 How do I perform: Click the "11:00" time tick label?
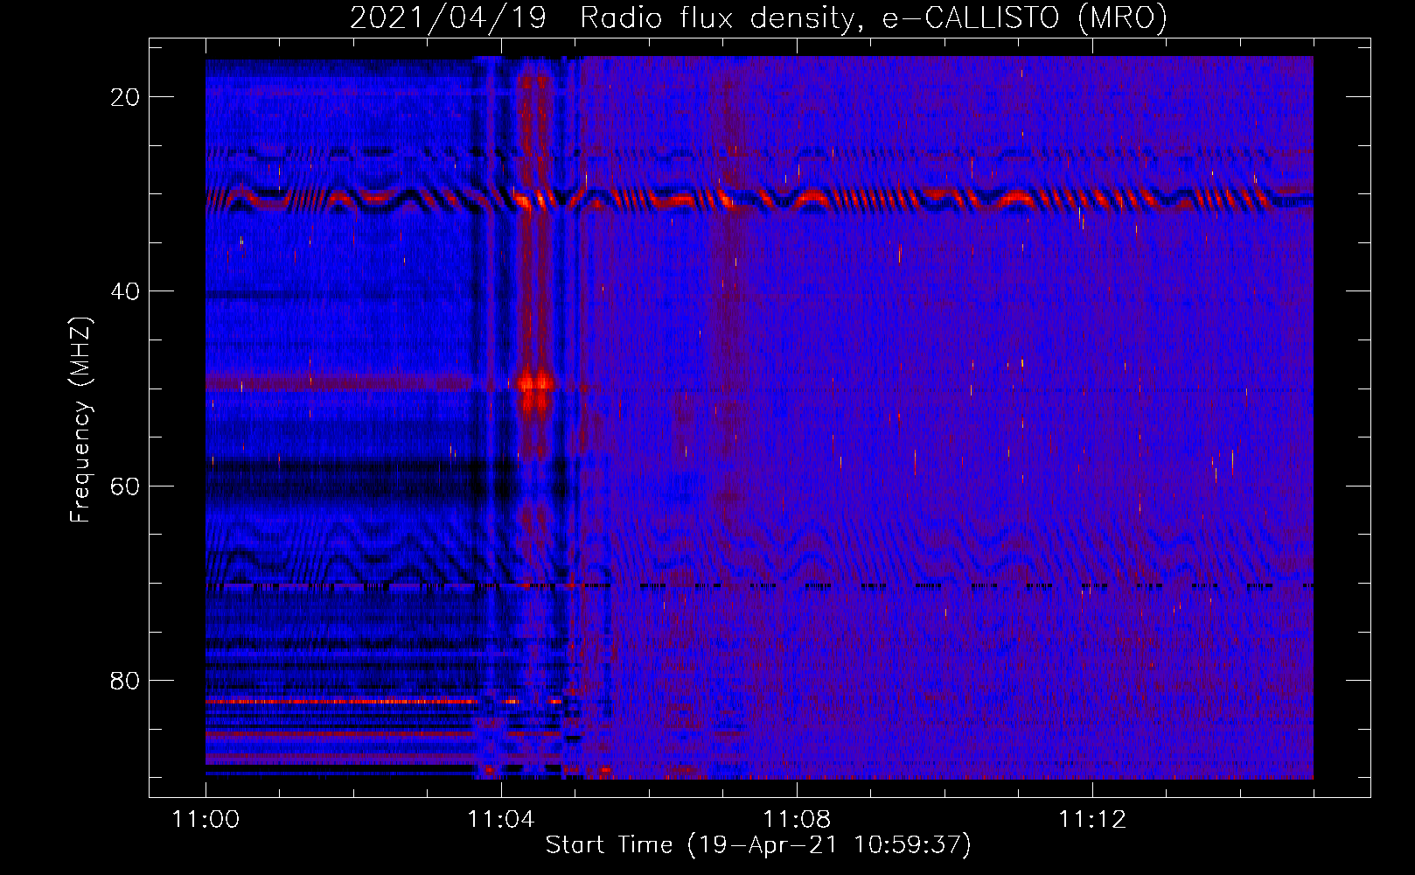pos(206,820)
